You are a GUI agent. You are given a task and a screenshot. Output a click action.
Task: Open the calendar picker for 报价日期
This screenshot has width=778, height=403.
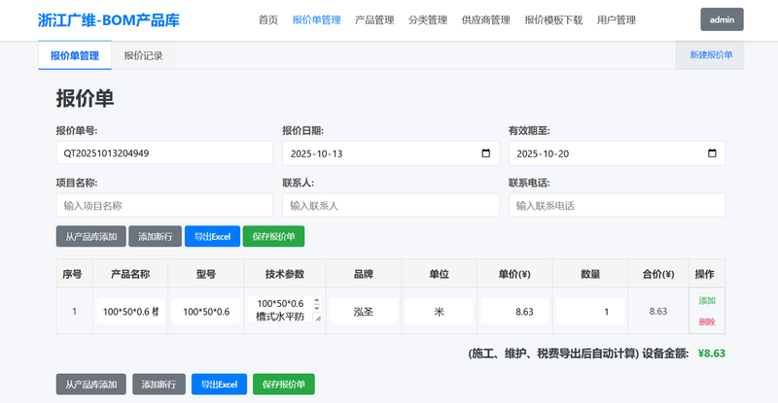(x=486, y=153)
